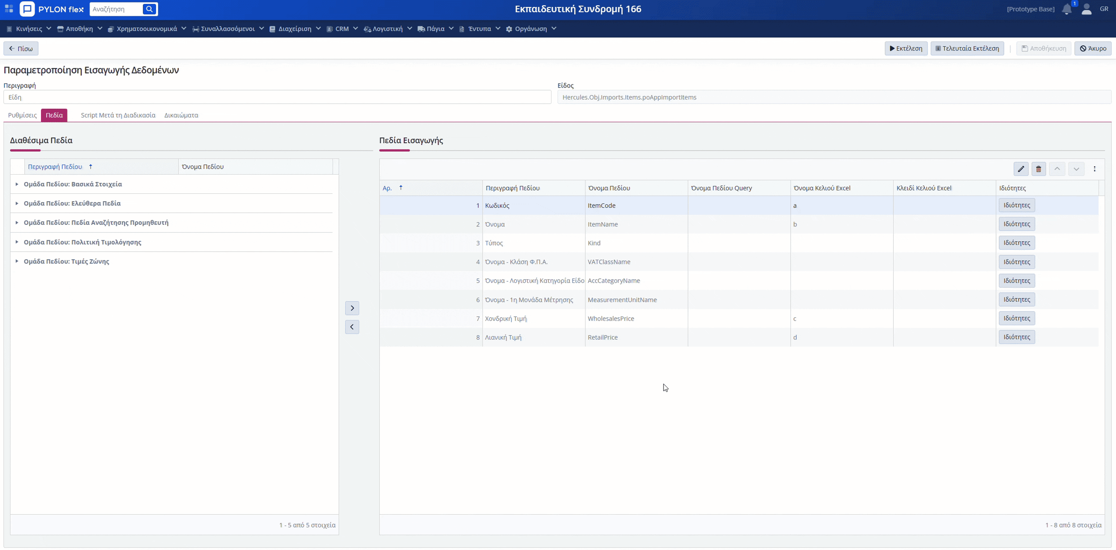Open Ιδιότητες for the AccCategoryName row
The height and width of the screenshot is (550, 1116).
pyautogui.click(x=1017, y=280)
